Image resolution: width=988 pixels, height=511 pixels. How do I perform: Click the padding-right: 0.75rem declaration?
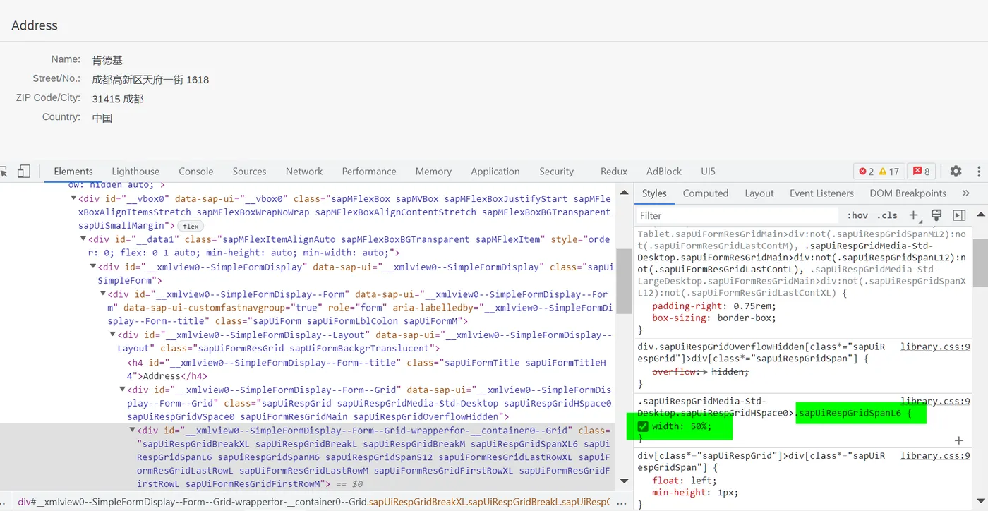[714, 306]
